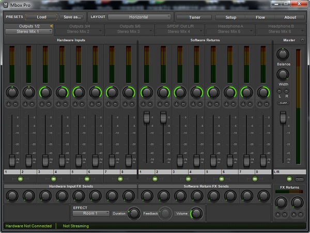Click the effect Volume knob
The width and height of the screenshot is (310, 233).
(x=196, y=213)
